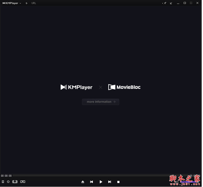Click the KMPlayer logo in the center

click(76, 87)
